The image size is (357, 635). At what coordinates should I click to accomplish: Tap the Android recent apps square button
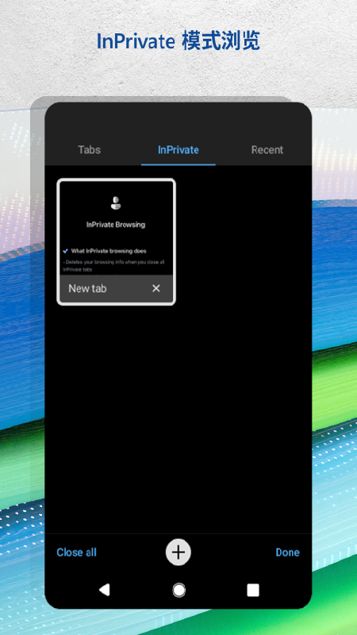coord(253,590)
